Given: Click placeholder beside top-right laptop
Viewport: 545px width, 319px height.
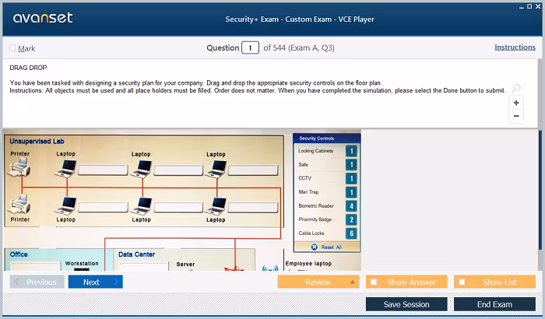Looking at the screenshot, I should (253, 170).
